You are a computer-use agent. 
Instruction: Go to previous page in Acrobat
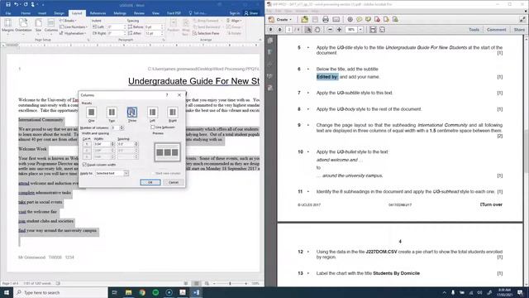tap(270, 30)
